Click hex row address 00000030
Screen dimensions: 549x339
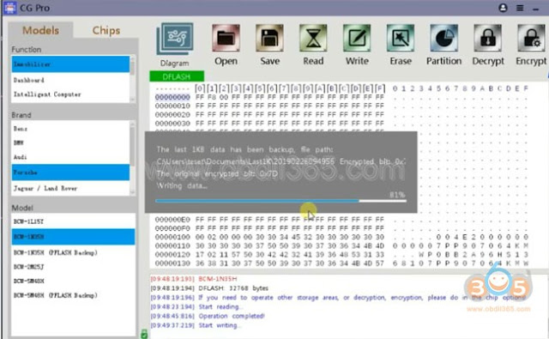tap(172, 124)
